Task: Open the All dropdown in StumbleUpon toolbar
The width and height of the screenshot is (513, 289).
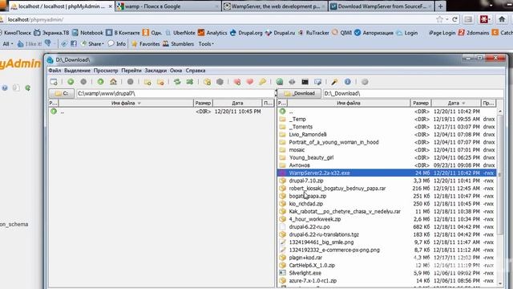Action: pos(8,43)
